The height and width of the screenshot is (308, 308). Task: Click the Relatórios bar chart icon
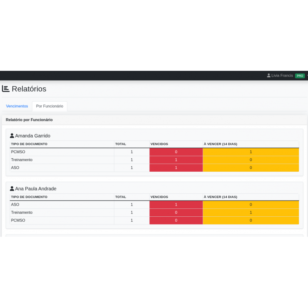tap(6, 89)
